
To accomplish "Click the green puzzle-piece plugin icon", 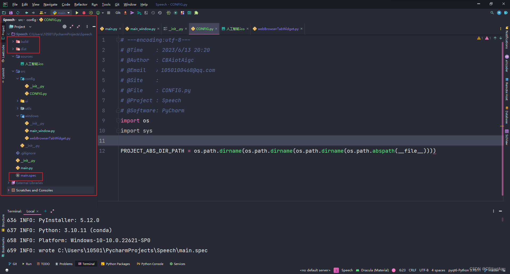I will click(196, 13).
